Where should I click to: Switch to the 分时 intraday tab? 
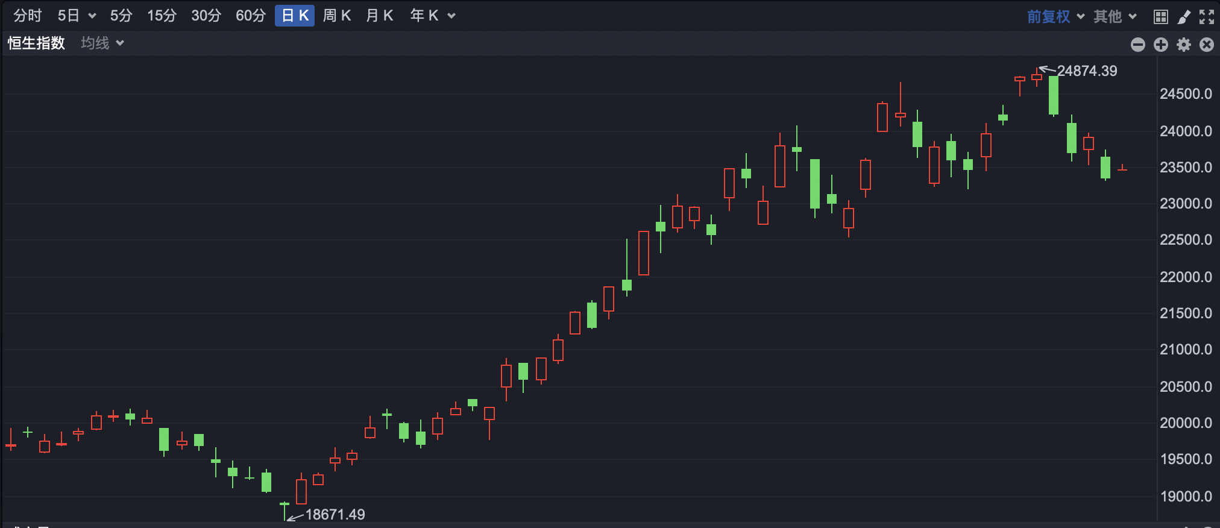(x=28, y=16)
